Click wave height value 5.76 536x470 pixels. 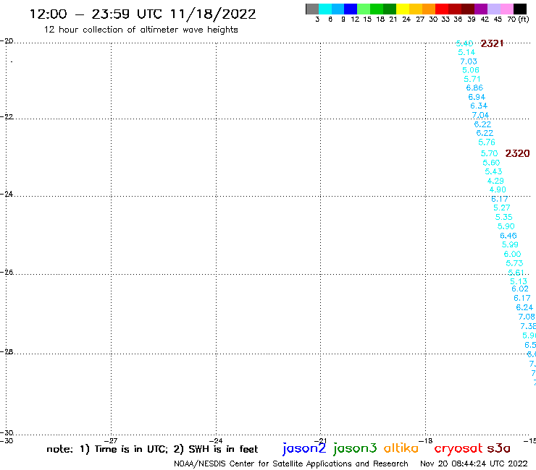click(487, 142)
